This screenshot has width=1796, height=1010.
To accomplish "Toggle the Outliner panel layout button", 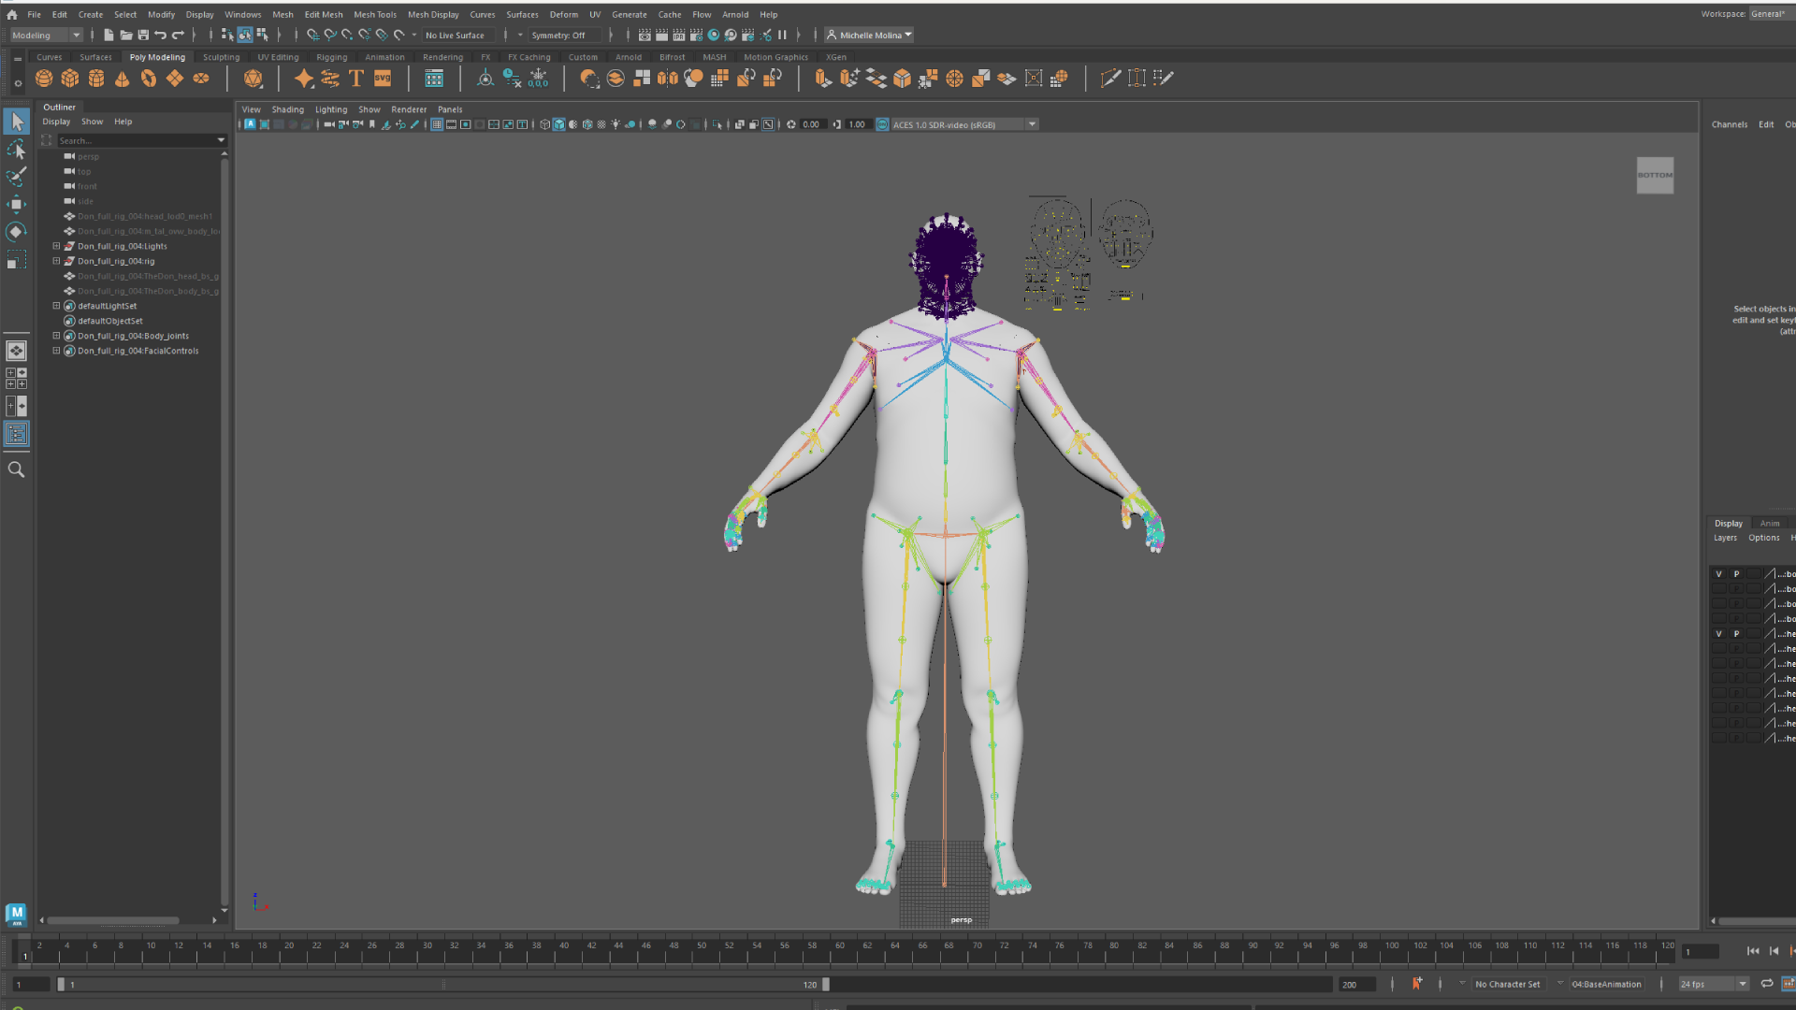I will (x=17, y=434).
